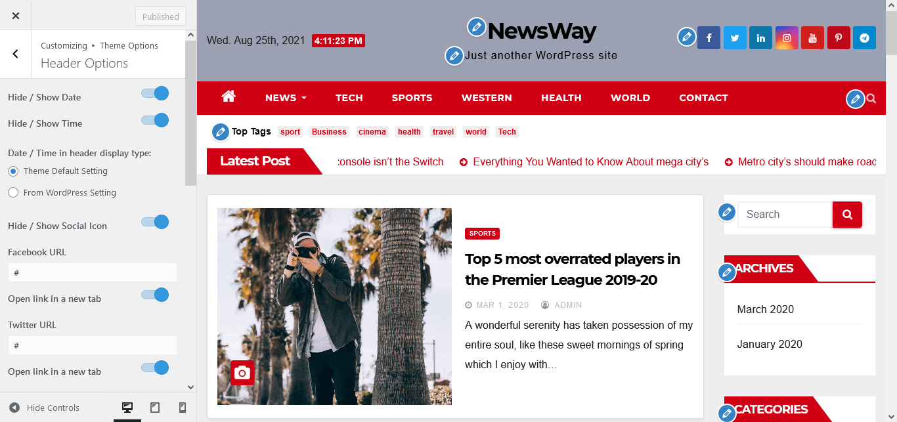Image resolution: width=897 pixels, height=422 pixels.
Task: Expand the NEWS menu dropdown
Action: coord(286,98)
